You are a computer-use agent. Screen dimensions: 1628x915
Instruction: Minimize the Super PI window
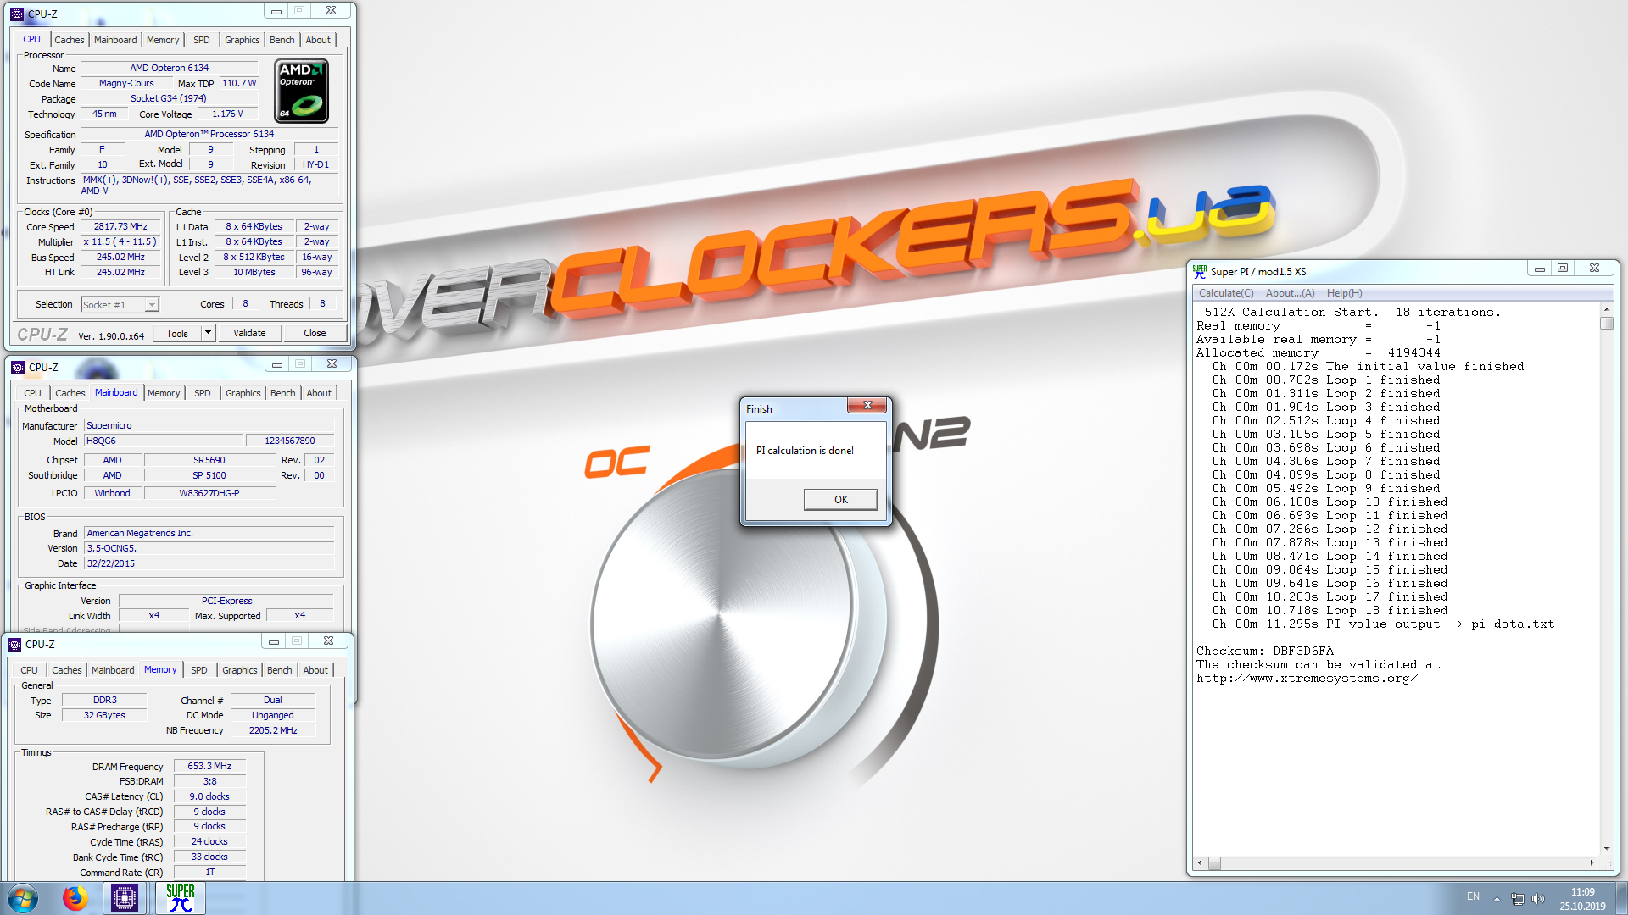point(1539,269)
